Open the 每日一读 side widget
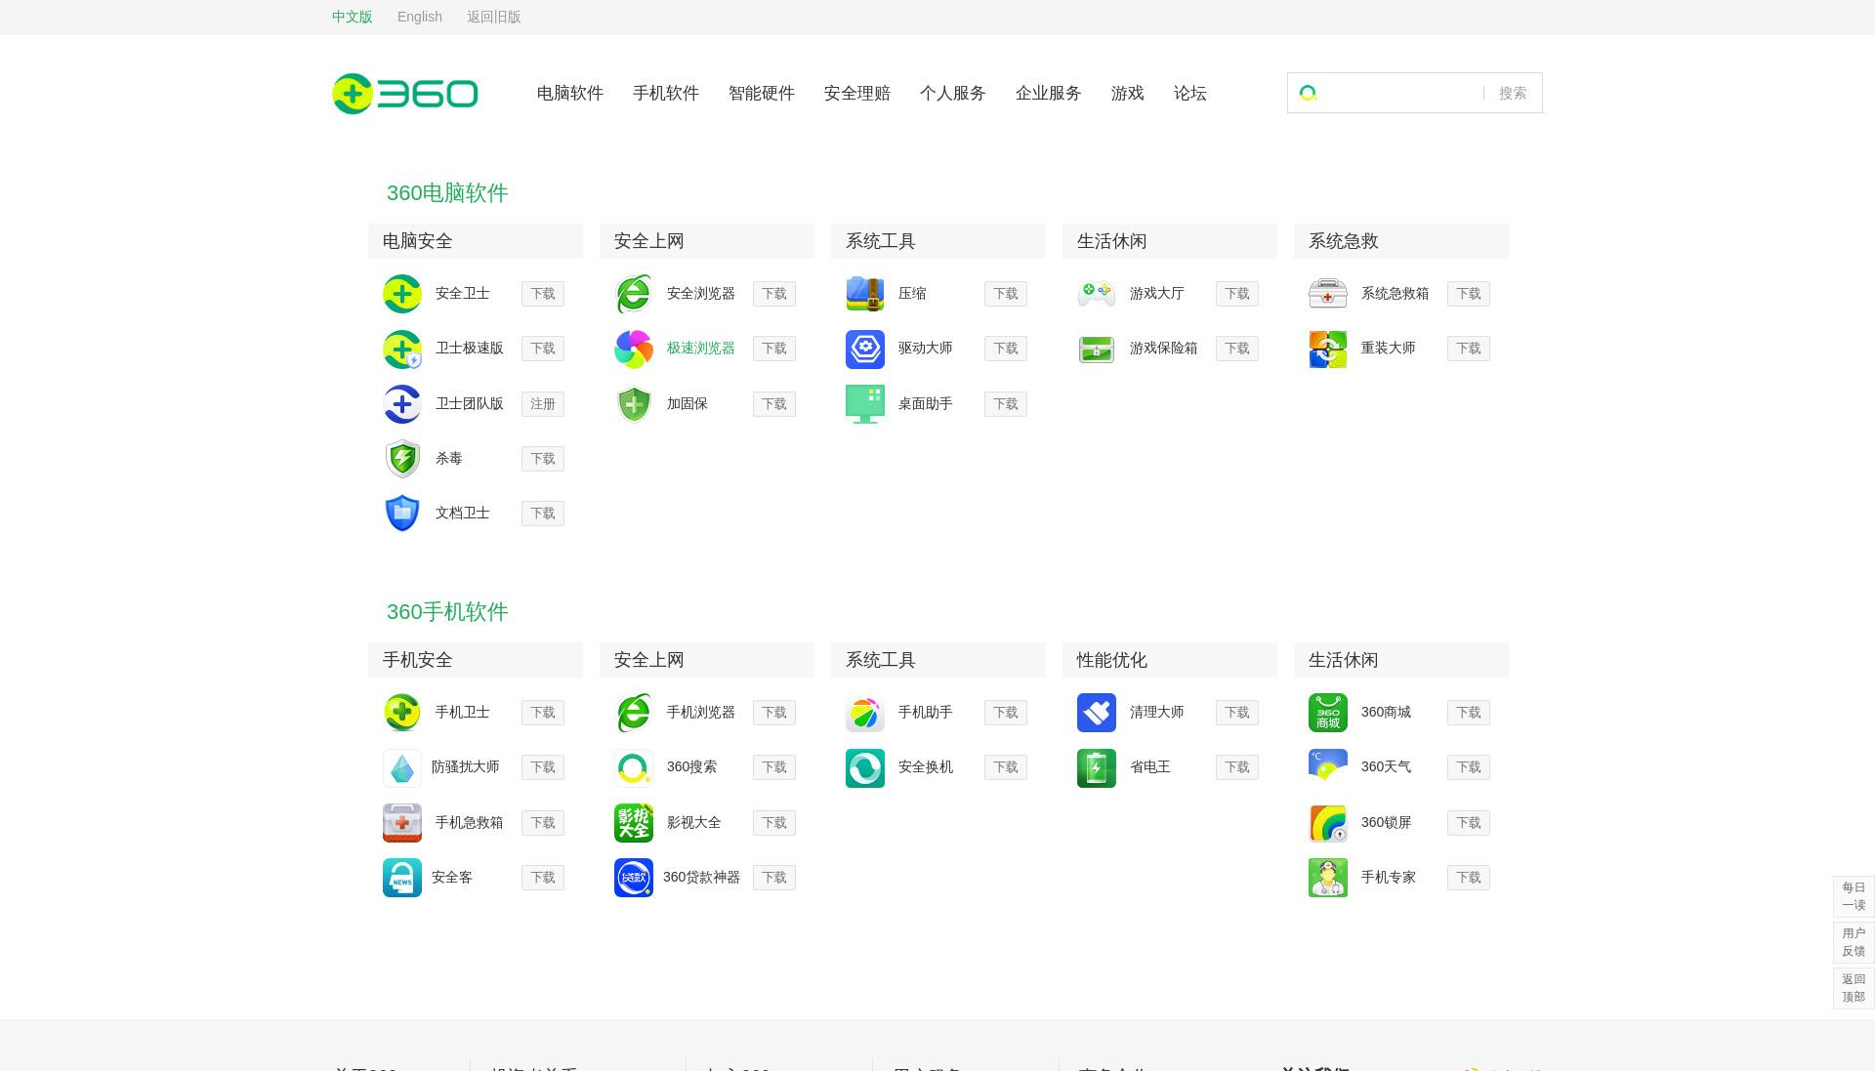The width and height of the screenshot is (1875, 1071). coord(1854,896)
